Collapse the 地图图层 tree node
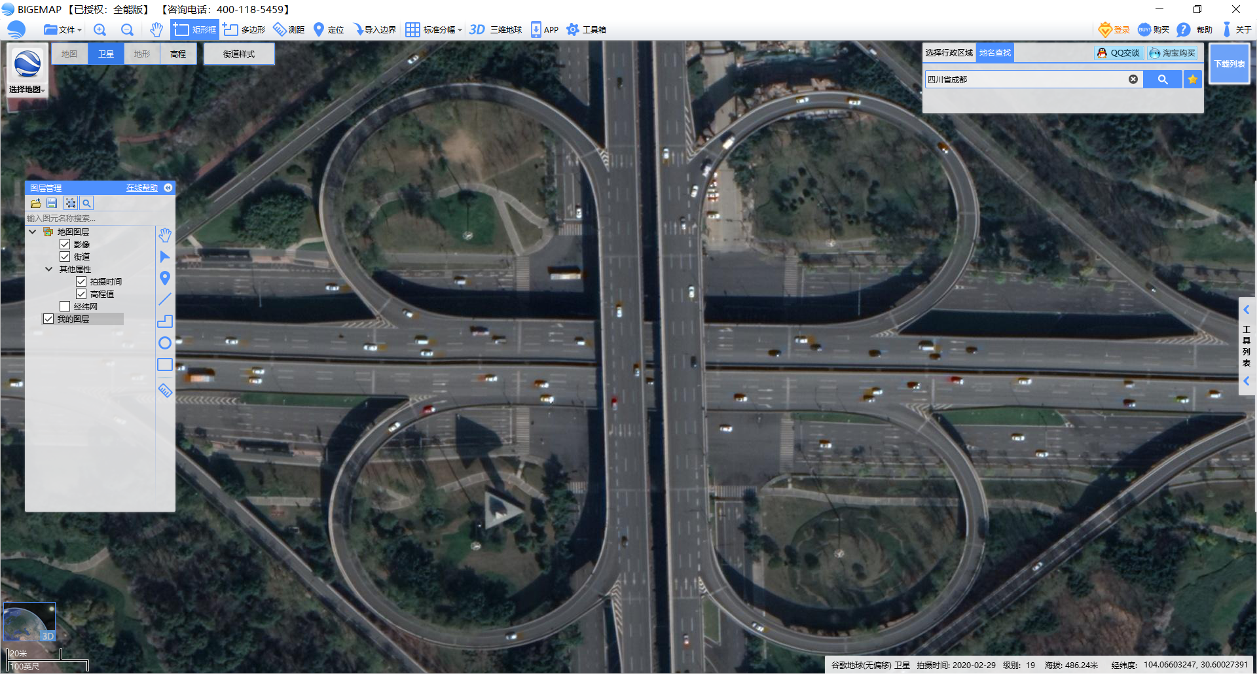The image size is (1257, 674). [x=33, y=232]
